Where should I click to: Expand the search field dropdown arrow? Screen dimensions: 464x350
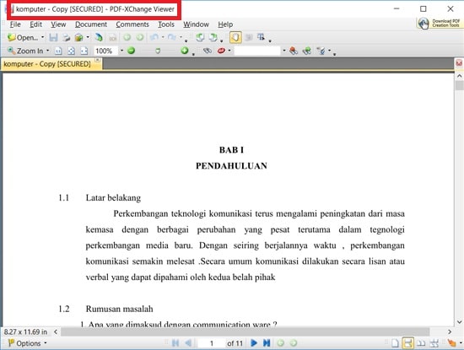(x=283, y=51)
